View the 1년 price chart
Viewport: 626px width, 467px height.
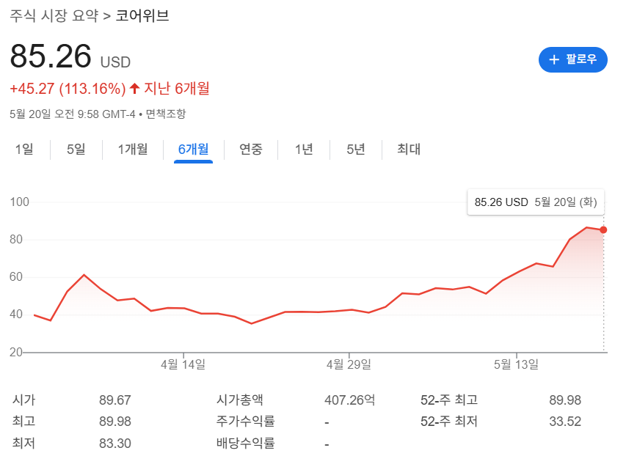pyautogui.click(x=302, y=149)
